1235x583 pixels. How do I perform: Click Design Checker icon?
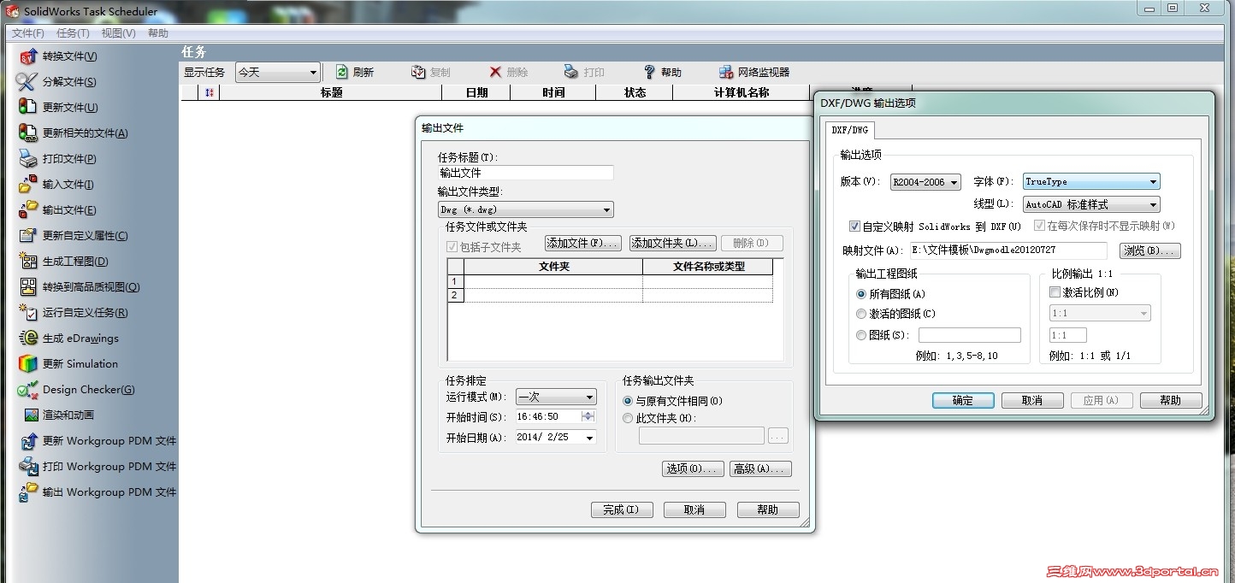28,390
